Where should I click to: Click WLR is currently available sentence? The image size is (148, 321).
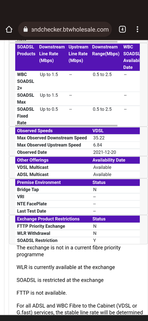click(x=65, y=267)
